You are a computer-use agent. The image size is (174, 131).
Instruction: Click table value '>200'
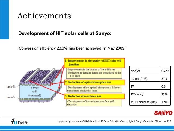tap(165, 101)
